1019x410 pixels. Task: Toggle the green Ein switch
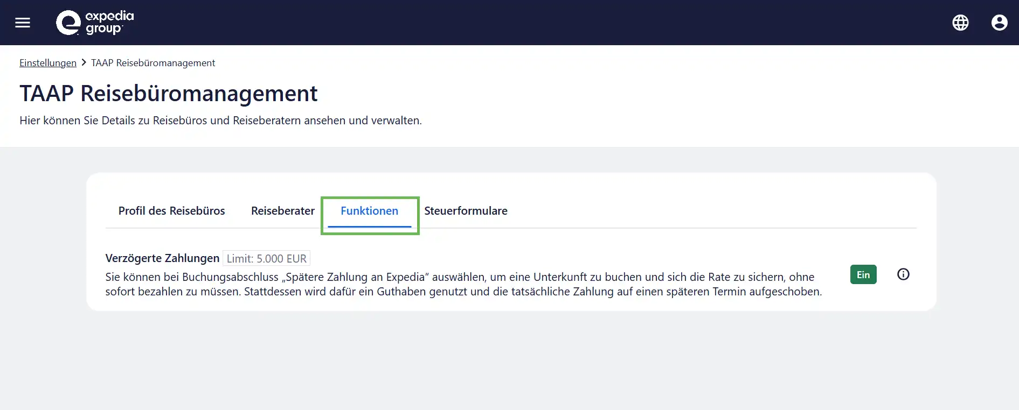[x=863, y=274]
